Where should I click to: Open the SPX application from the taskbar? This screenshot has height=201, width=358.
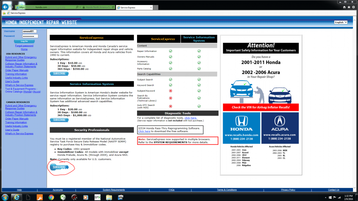(97, 197)
